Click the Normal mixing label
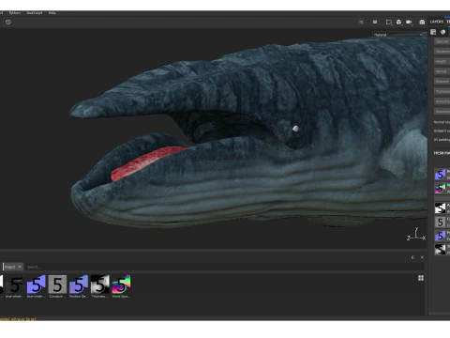Screen dimensions: 450x338 442,122
